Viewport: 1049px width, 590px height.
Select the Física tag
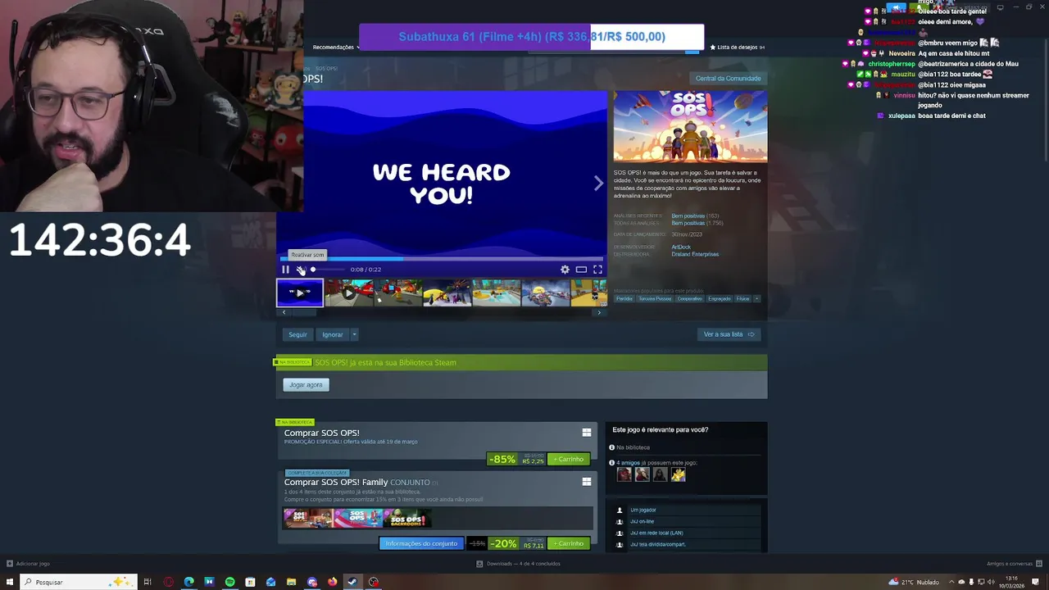pyautogui.click(x=742, y=299)
